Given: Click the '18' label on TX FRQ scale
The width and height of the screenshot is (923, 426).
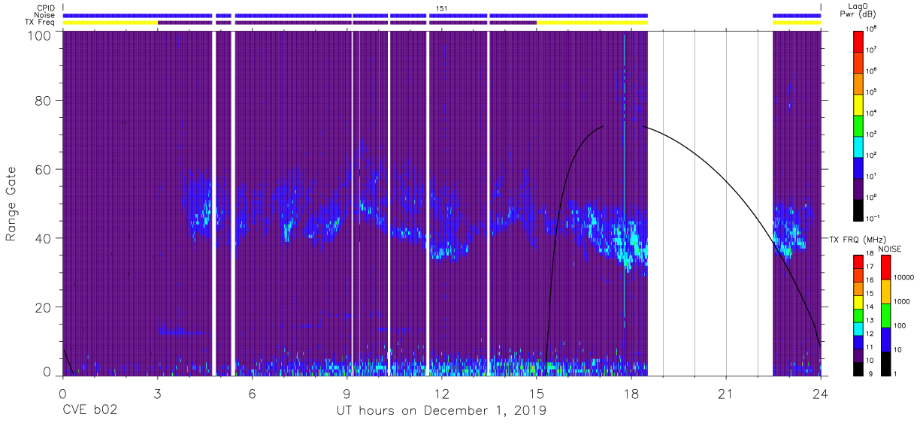Looking at the screenshot, I should pos(870,255).
